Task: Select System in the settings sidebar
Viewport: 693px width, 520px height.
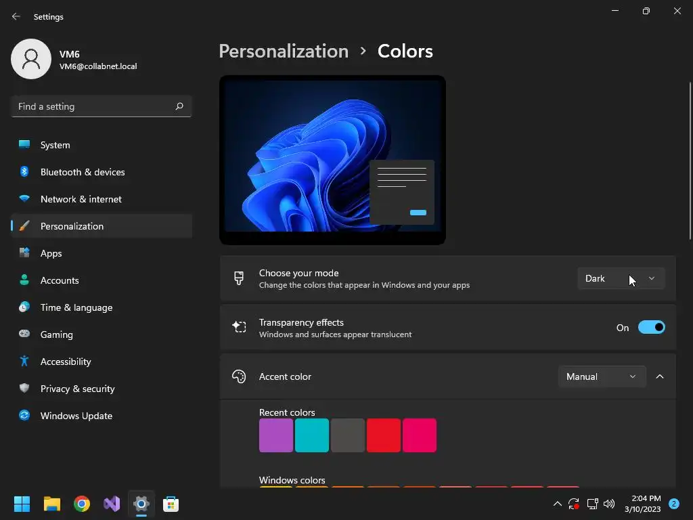Action: pyautogui.click(x=102, y=145)
